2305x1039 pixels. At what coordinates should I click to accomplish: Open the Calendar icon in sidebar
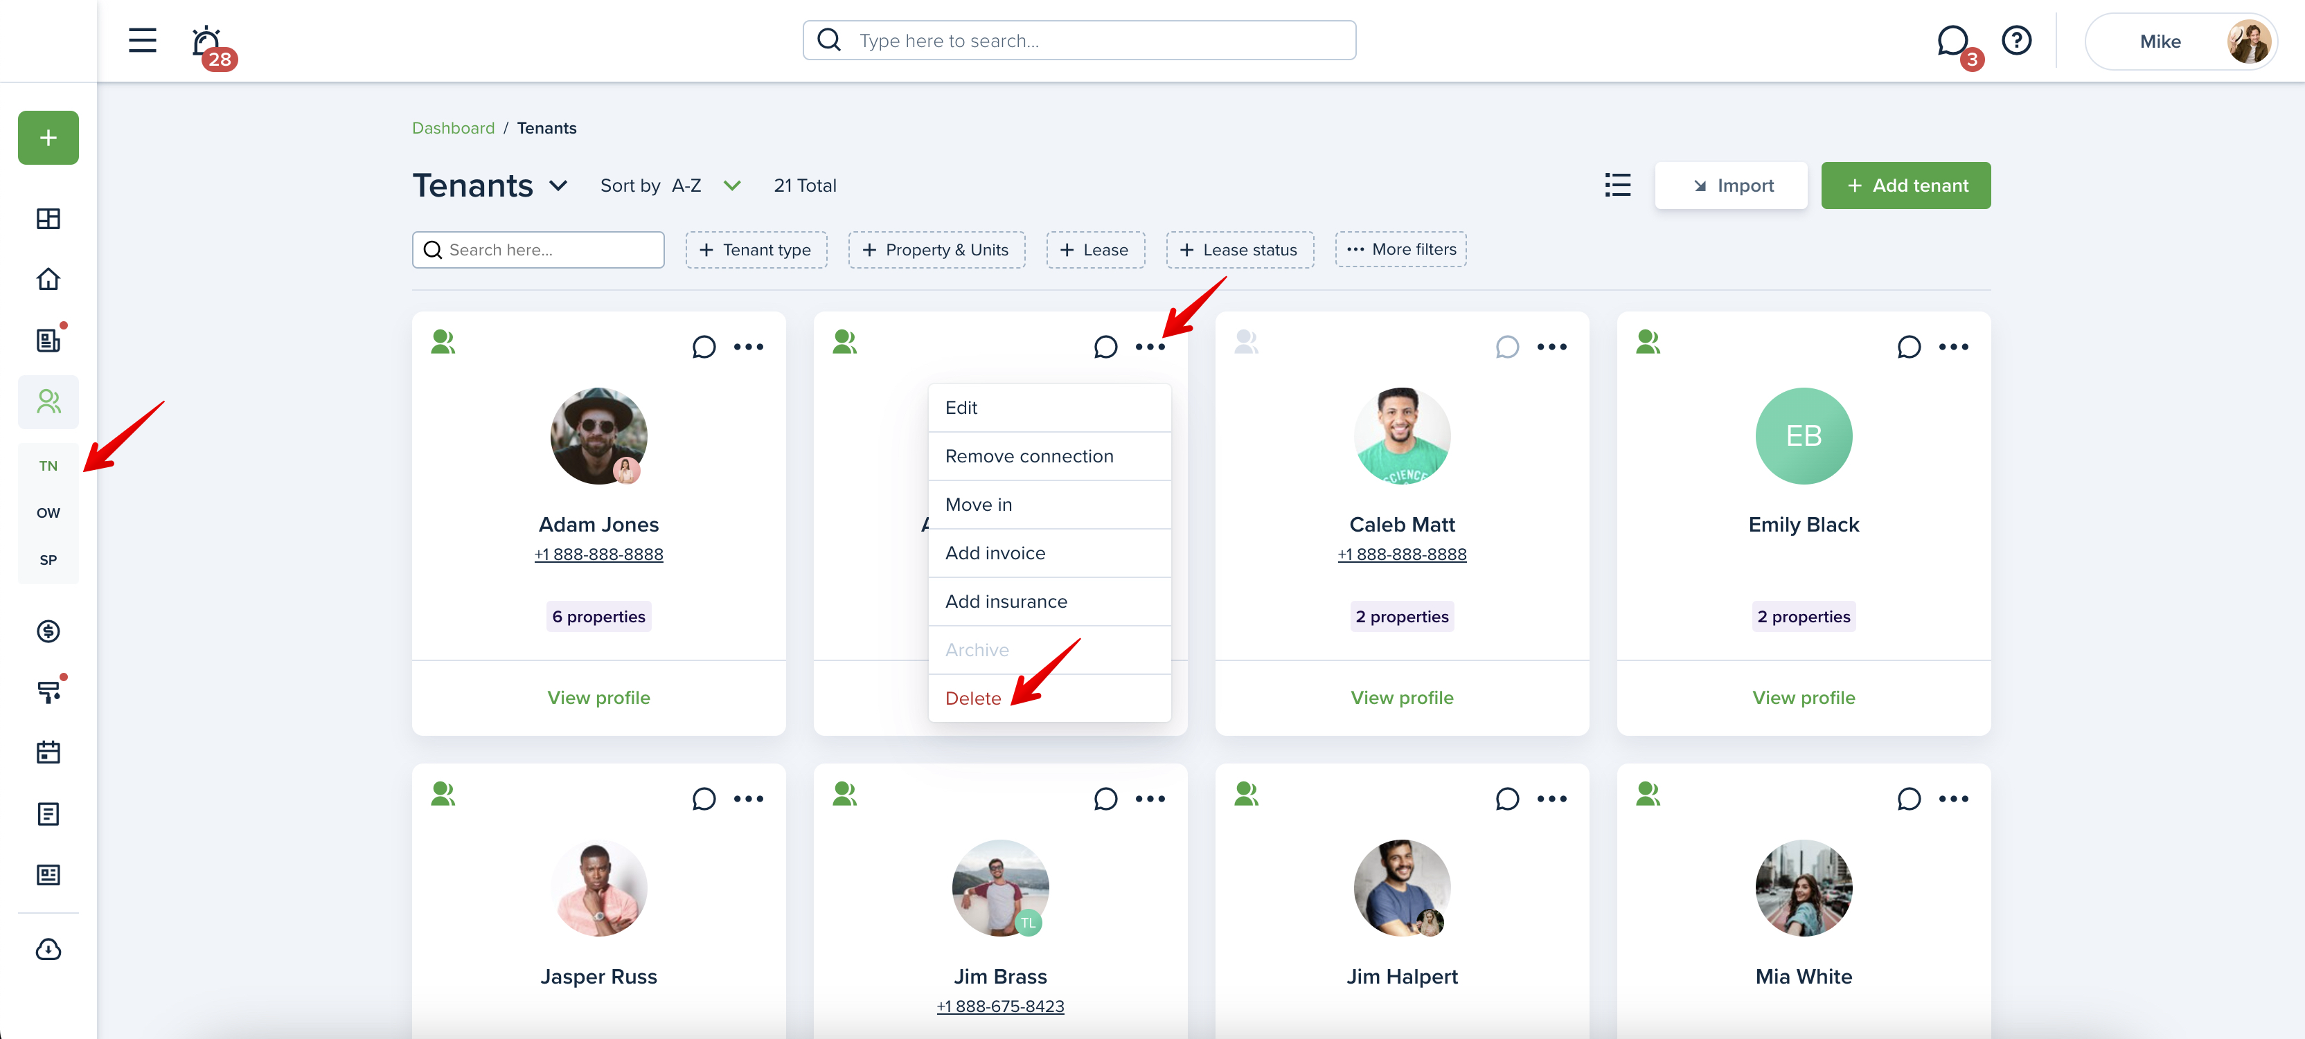coord(48,752)
